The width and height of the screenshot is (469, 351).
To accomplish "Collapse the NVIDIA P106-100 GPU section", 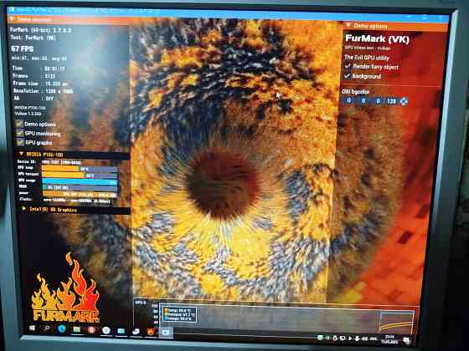I will click(x=21, y=154).
